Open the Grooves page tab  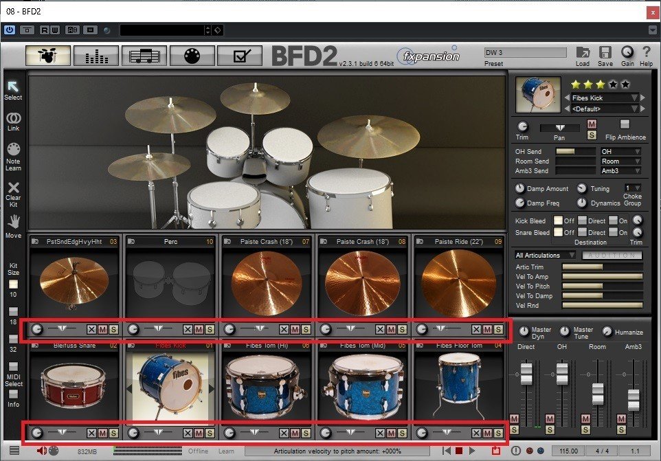click(144, 56)
